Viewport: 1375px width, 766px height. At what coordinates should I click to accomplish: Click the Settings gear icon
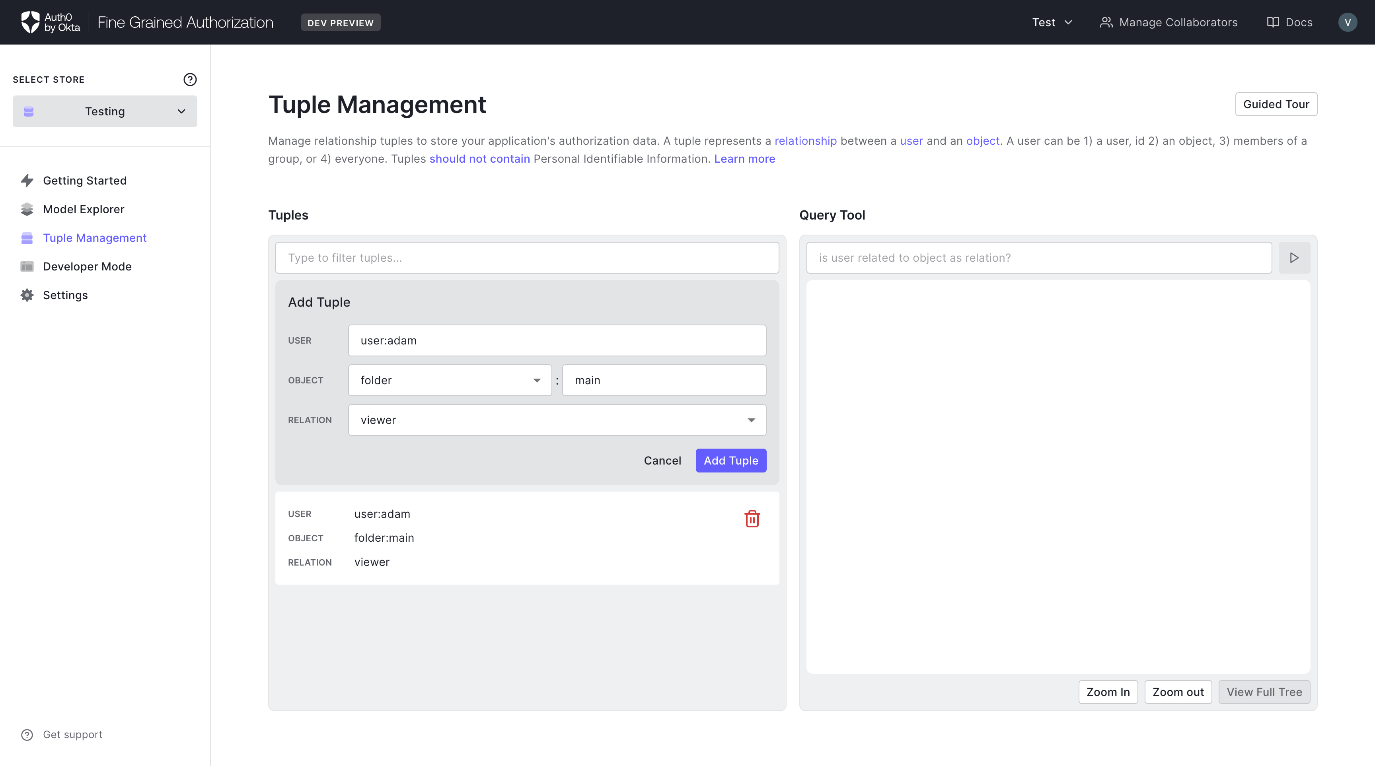pyautogui.click(x=27, y=295)
